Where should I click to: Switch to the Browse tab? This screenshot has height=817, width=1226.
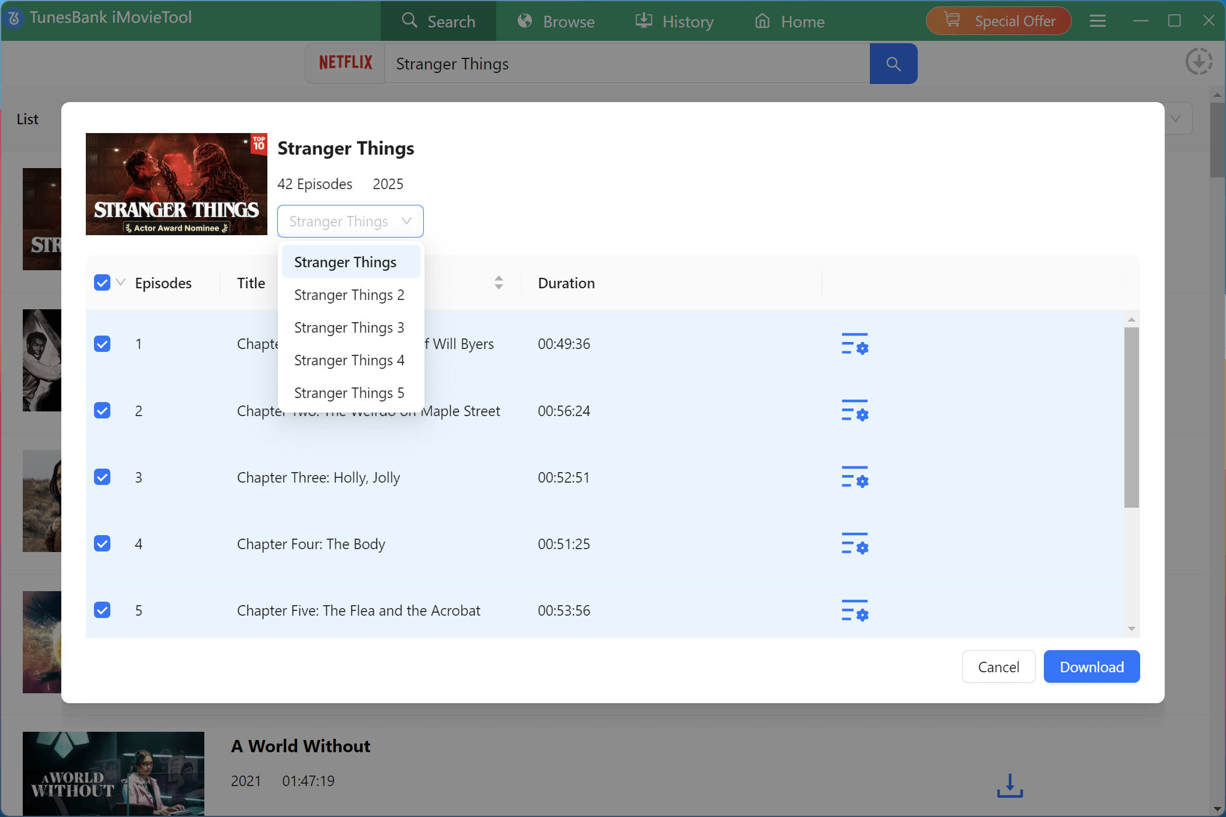(556, 21)
